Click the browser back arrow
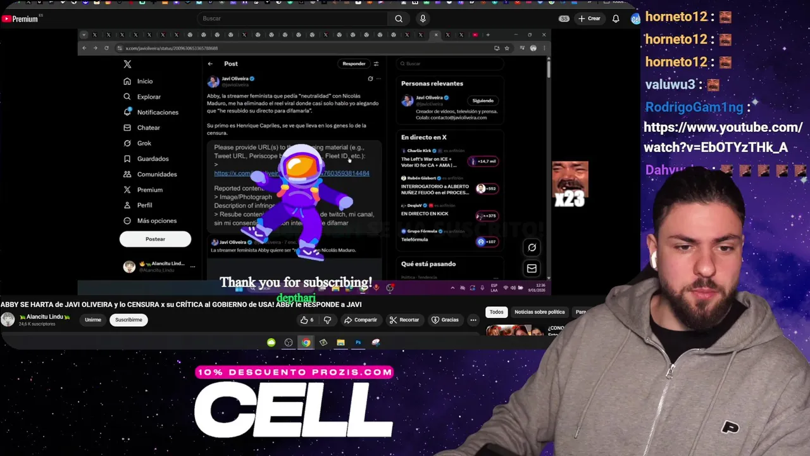 (x=84, y=48)
